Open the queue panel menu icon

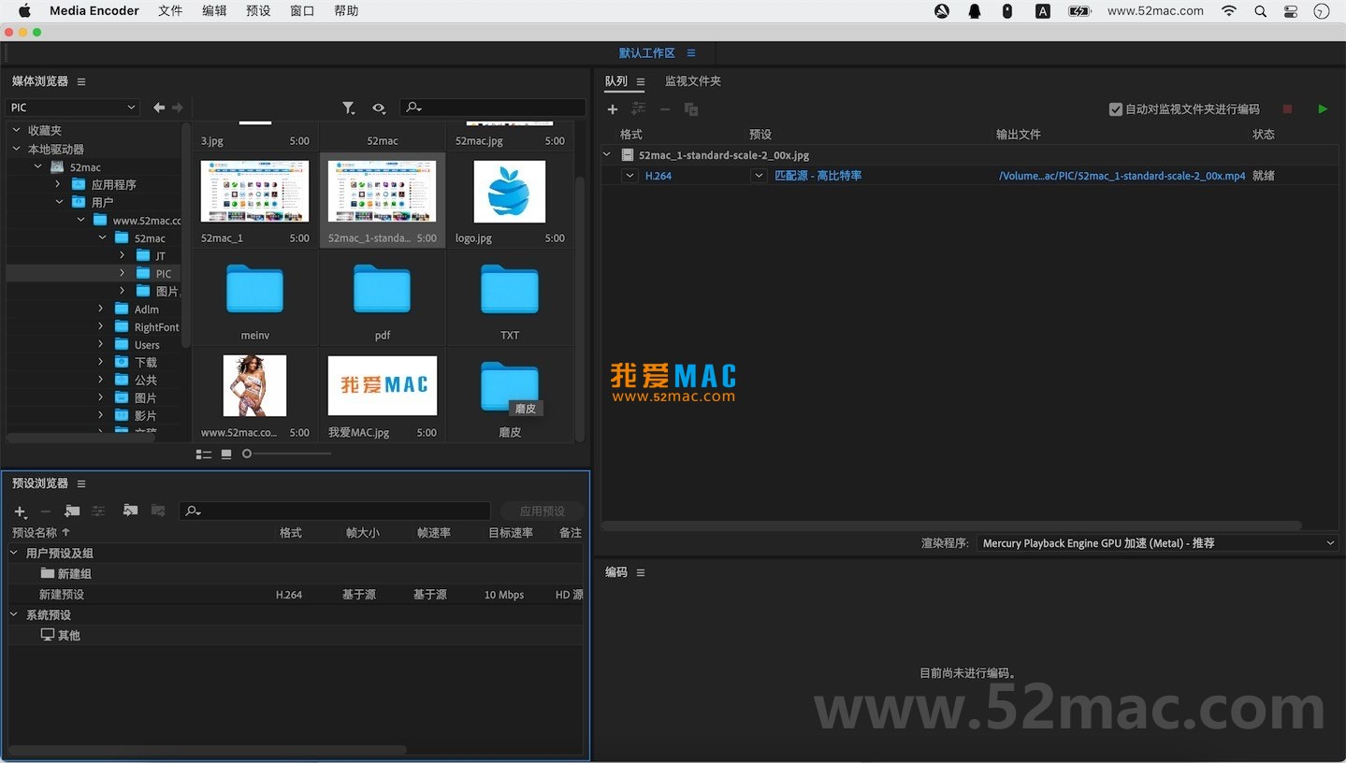(641, 81)
